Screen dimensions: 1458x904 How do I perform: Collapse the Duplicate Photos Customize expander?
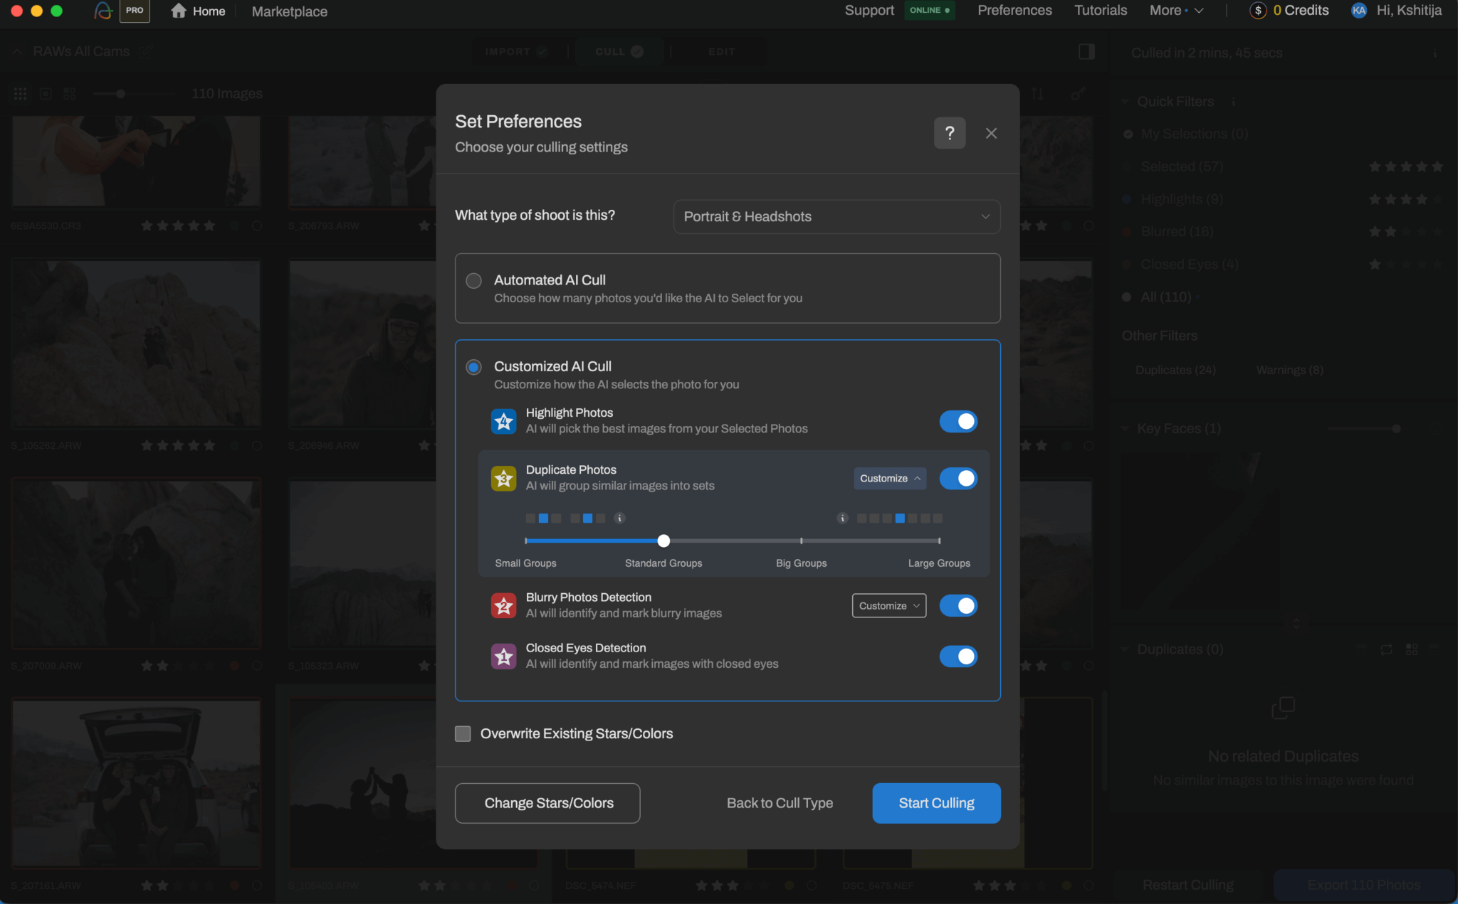[x=889, y=478]
